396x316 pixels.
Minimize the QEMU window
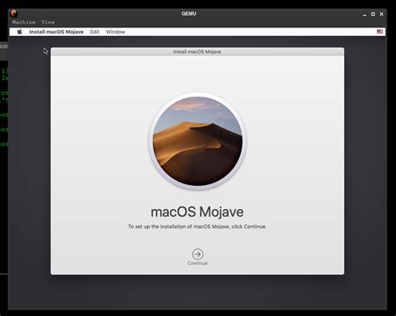(364, 14)
